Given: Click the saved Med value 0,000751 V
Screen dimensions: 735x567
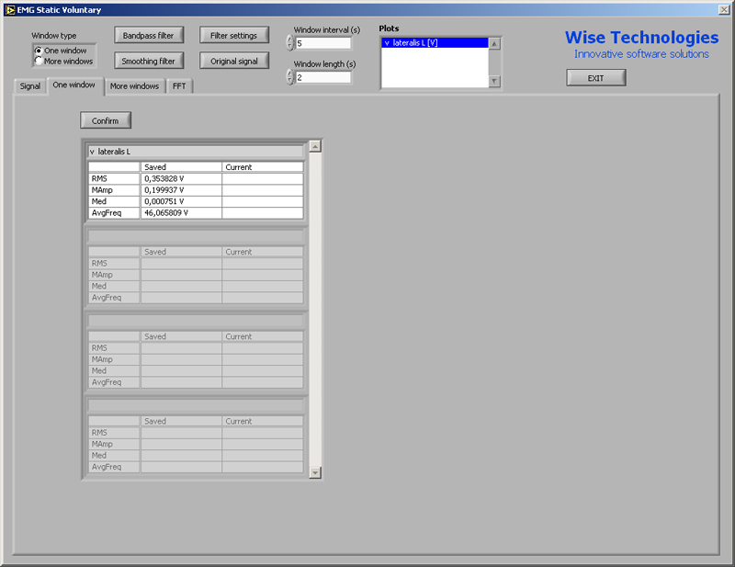Looking at the screenshot, I should tap(181, 201).
